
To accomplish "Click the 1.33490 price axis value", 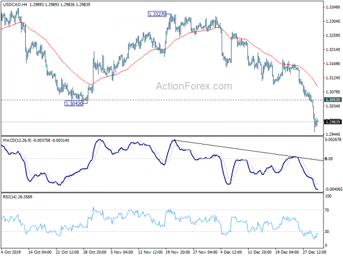I will (x=333, y=7).
